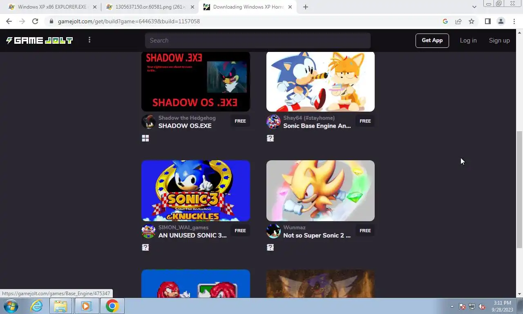Open the Chrome three-dot menu
This screenshot has height=314, width=523.
[514, 21]
